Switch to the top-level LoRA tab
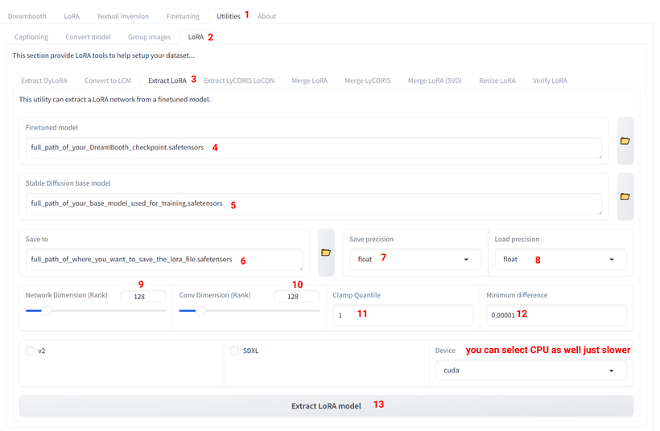 point(72,16)
